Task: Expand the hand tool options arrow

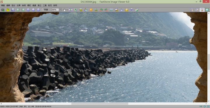Action: point(67,10)
